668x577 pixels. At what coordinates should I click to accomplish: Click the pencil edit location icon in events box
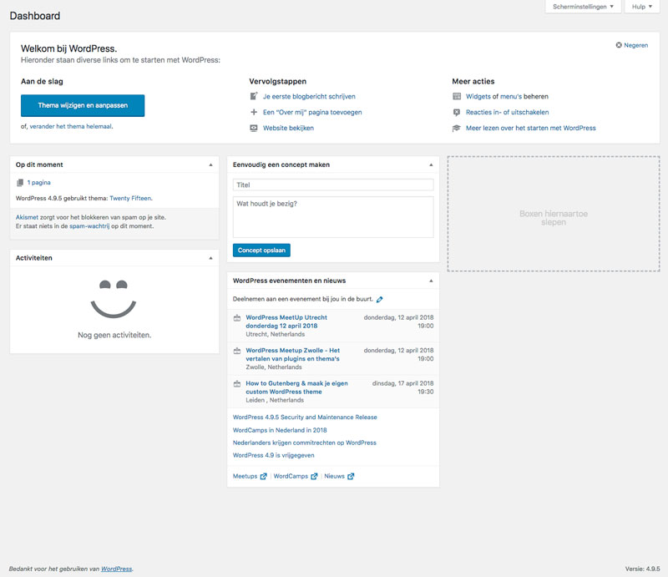point(380,299)
